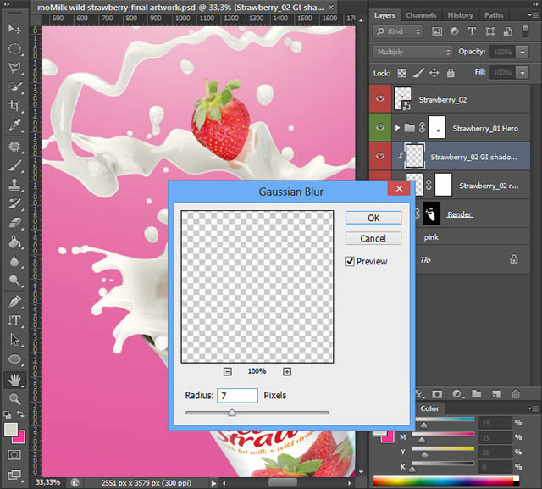542x489 pixels.
Task: Select the Path Selection tool
Action: [14, 340]
